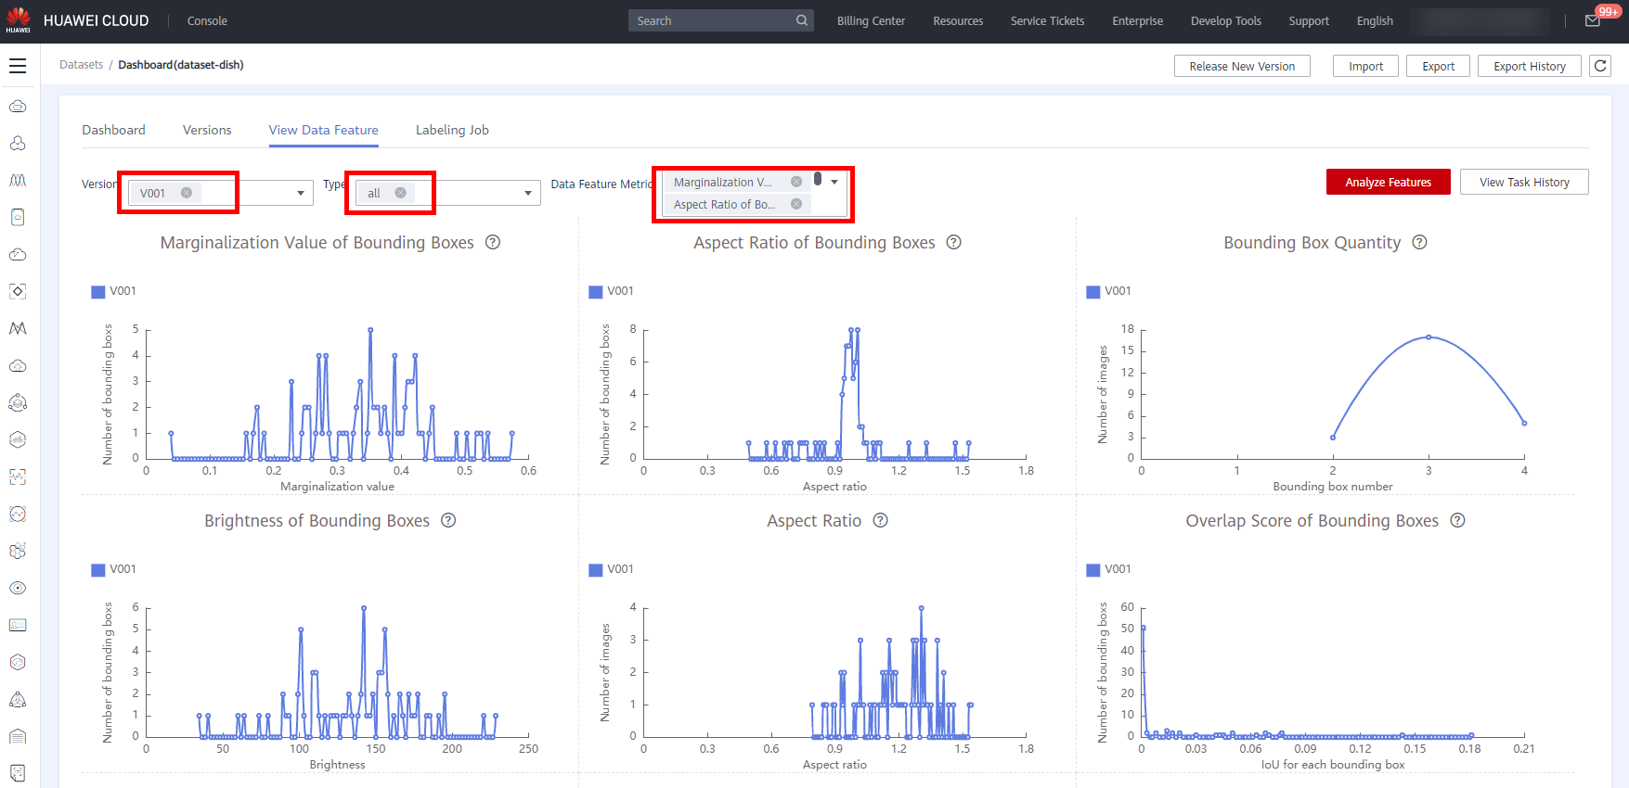Open the mail notifications icon showing 99+
The image size is (1629, 788).
coord(1593,20)
